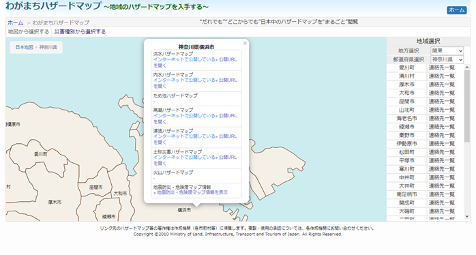Viewport: 476px width, 255px height.
Task: Open 連絡先一覧 for 大和市 row
Action: click(442, 93)
